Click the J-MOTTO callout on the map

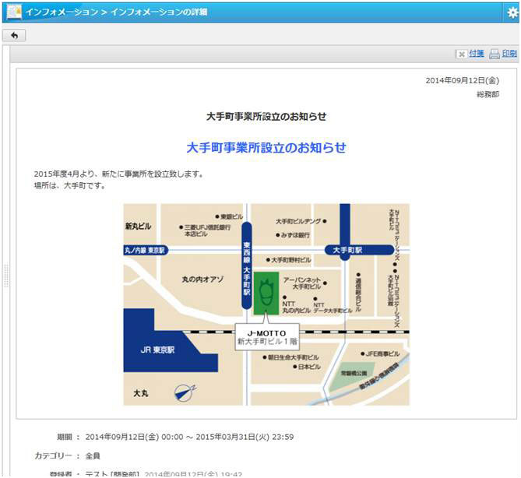266,336
